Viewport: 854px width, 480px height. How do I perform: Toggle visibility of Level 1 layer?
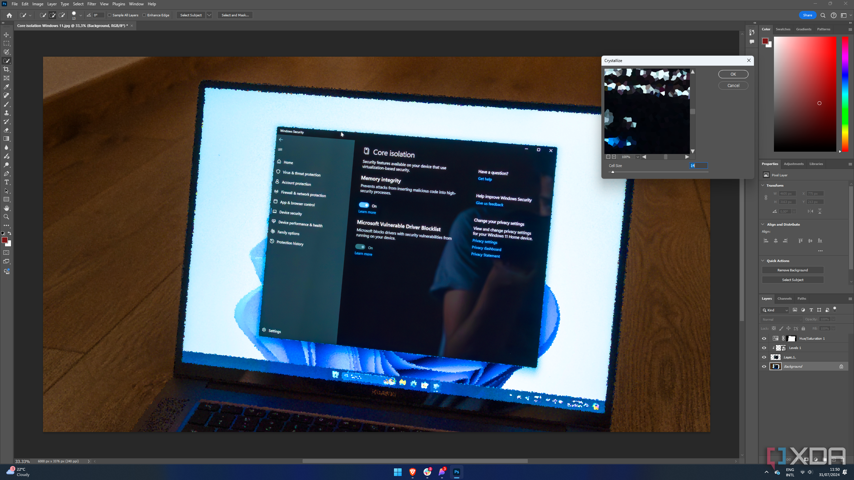coord(764,348)
